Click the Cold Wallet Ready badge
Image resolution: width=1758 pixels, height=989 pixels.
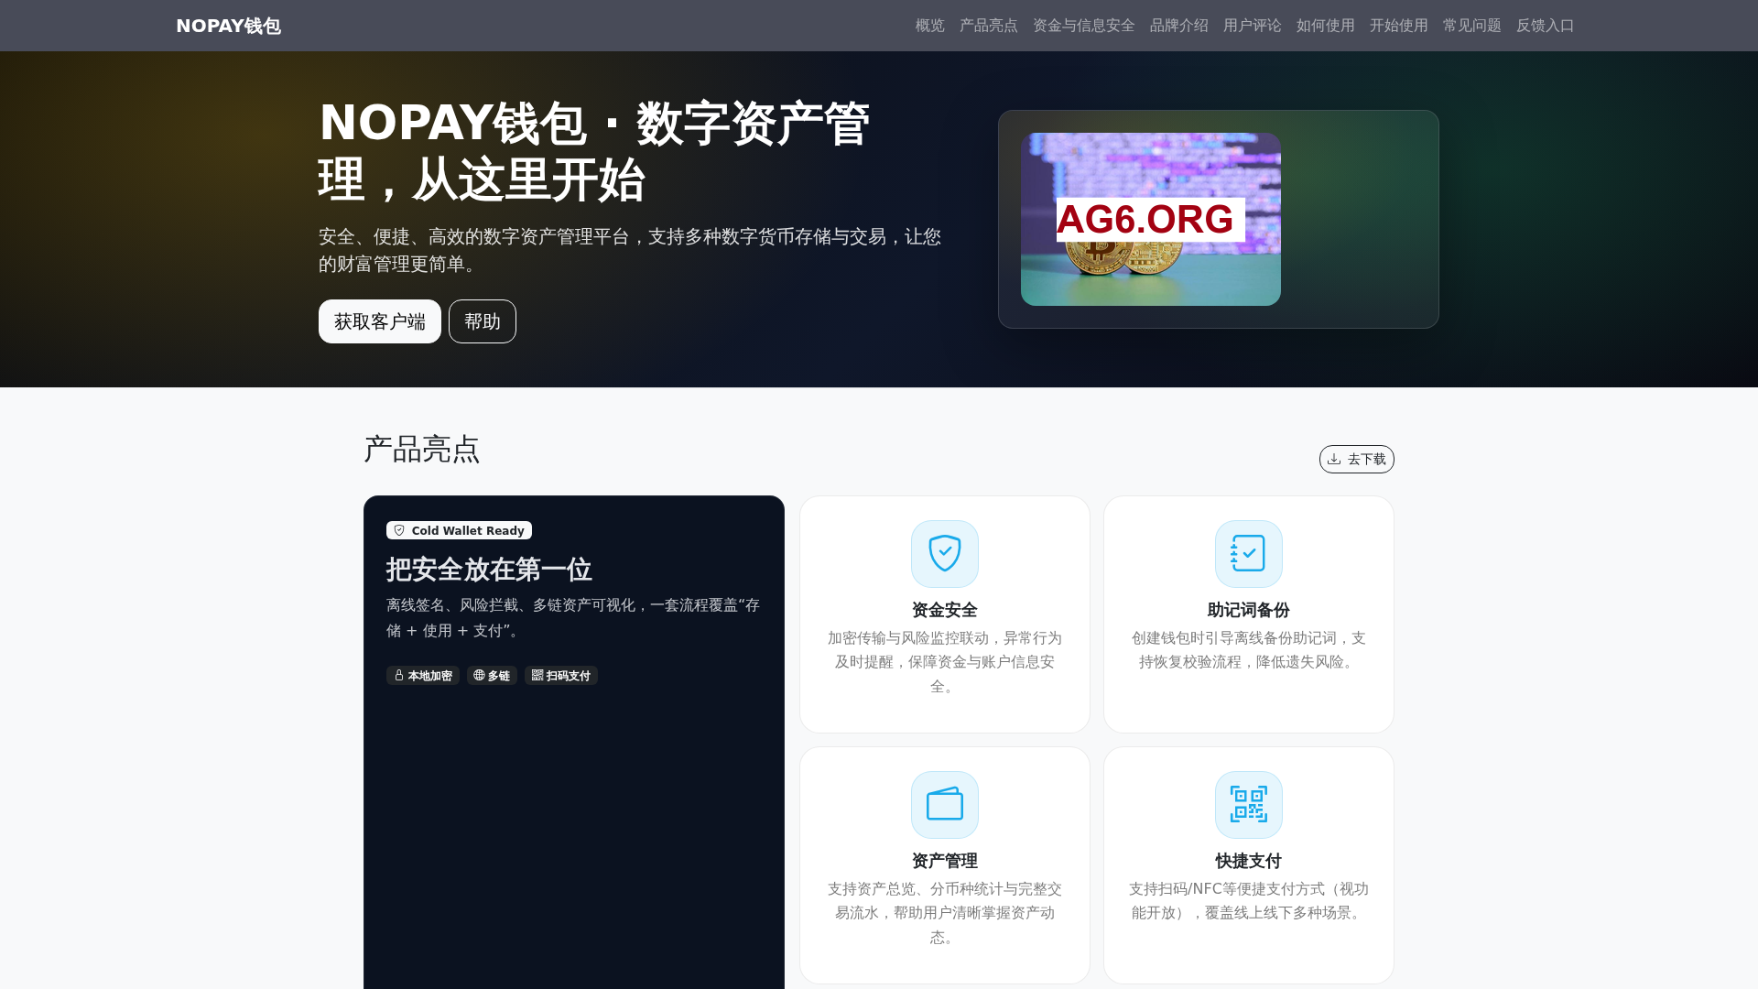pos(459,530)
